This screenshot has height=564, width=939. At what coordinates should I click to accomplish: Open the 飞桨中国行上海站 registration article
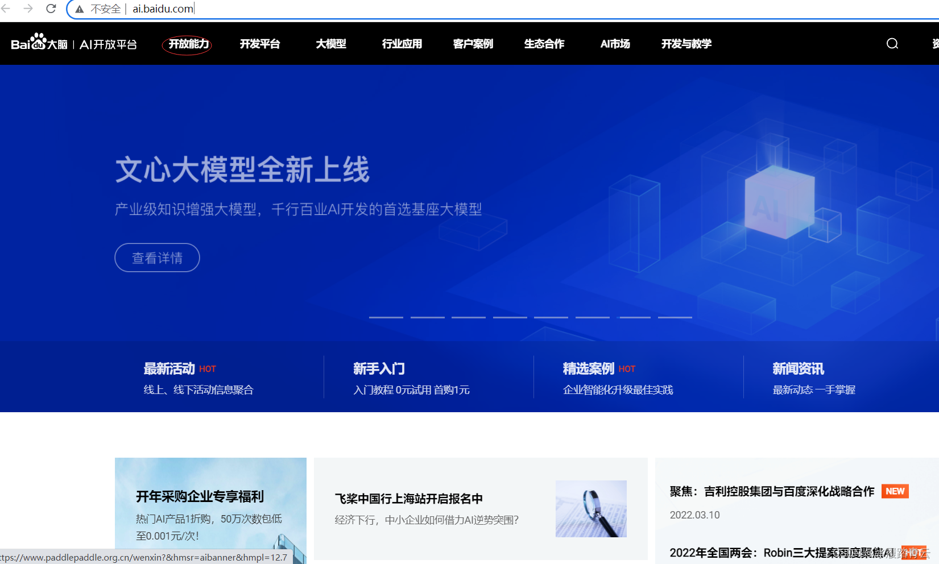pyautogui.click(x=408, y=499)
